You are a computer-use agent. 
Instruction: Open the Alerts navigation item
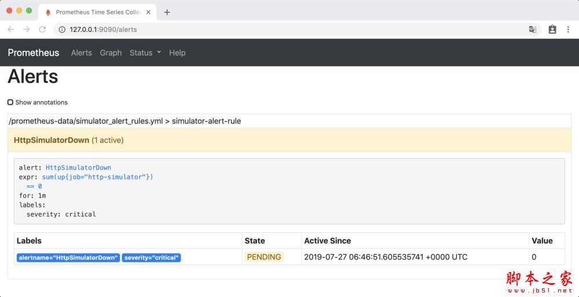[x=81, y=53]
